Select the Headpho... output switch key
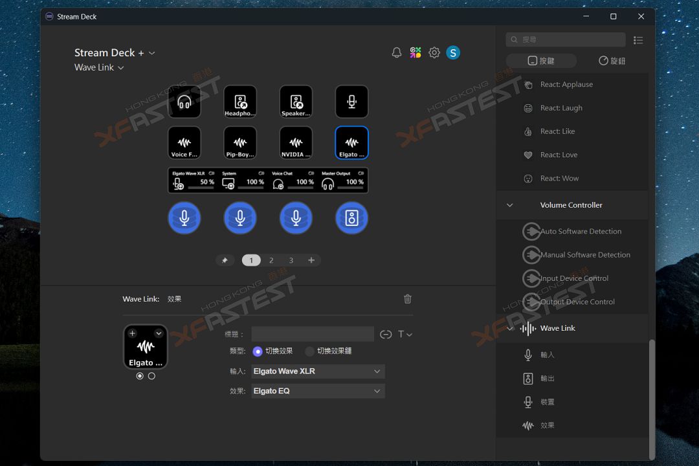 point(240,102)
